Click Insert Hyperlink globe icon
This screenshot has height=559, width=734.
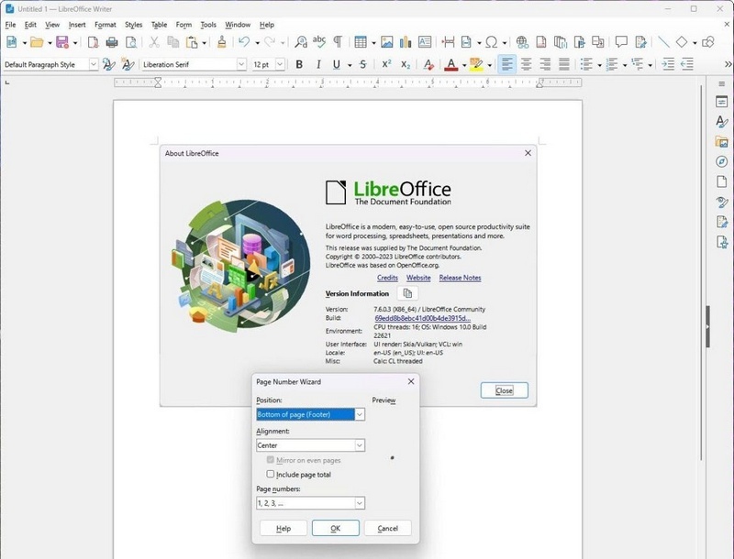click(522, 42)
